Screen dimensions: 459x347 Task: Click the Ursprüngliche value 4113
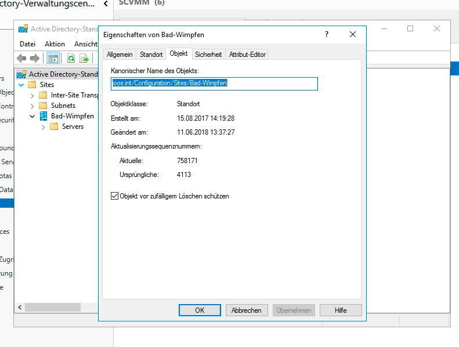point(184,175)
